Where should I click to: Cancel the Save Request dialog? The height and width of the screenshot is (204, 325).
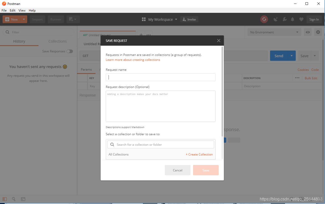[178, 170]
